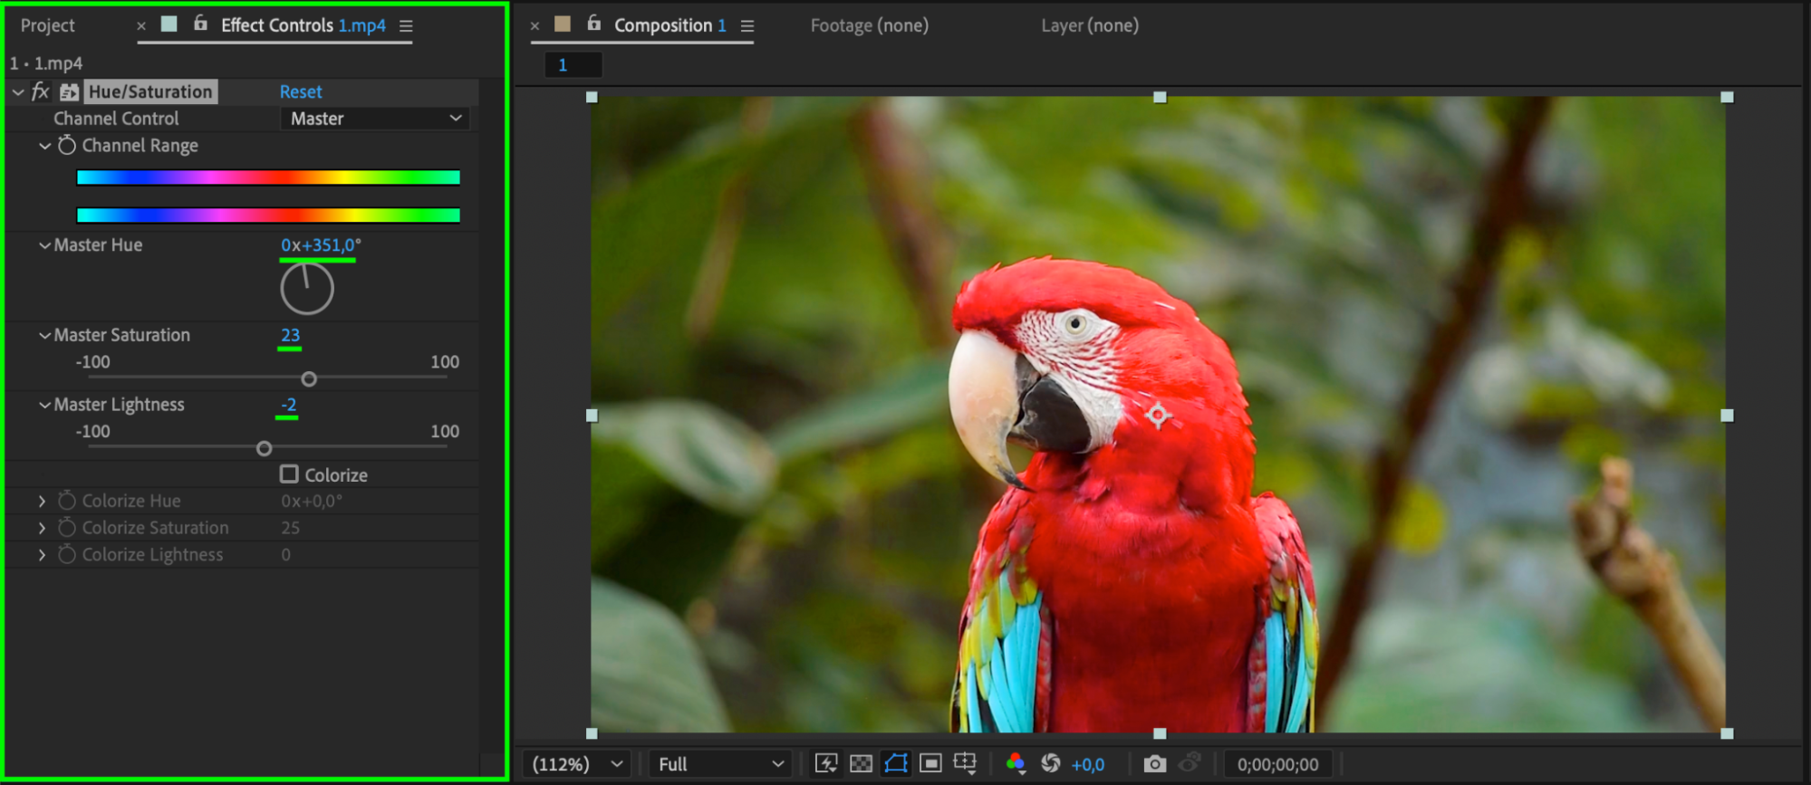1811x785 pixels.
Task: Open the Channel Control Master dropdown
Action: point(375,119)
